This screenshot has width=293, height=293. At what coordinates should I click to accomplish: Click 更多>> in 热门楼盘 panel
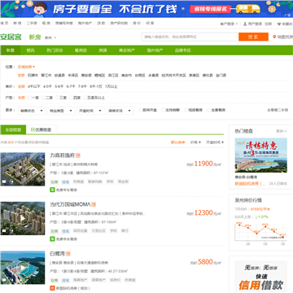click(282, 131)
